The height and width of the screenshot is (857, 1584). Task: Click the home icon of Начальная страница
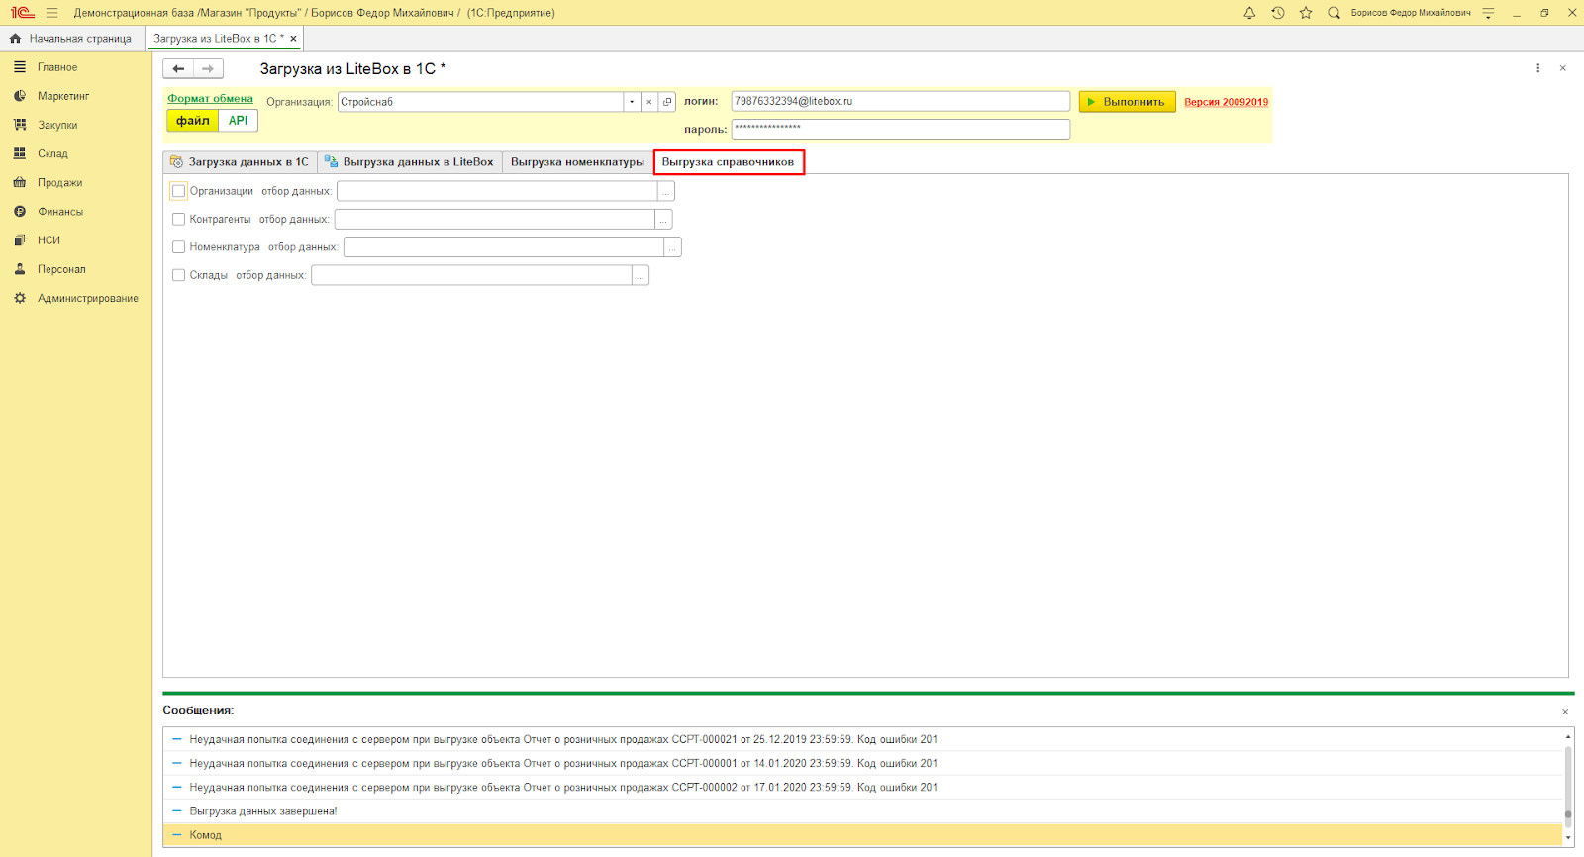pos(15,39)
